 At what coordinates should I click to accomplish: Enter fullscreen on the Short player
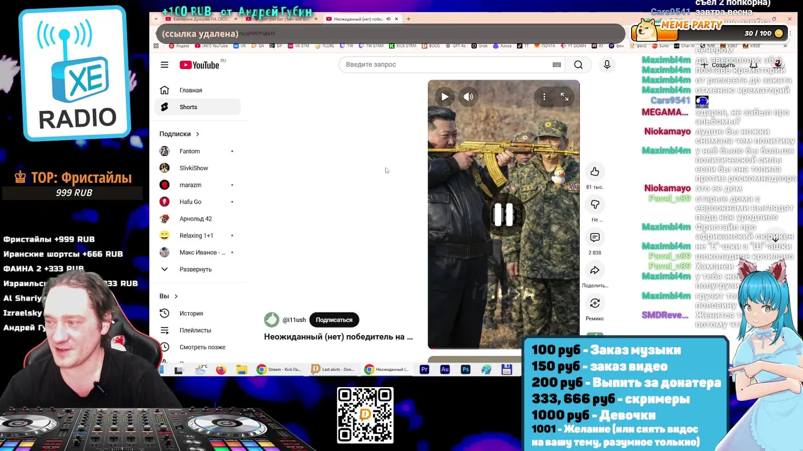(565, 96)
